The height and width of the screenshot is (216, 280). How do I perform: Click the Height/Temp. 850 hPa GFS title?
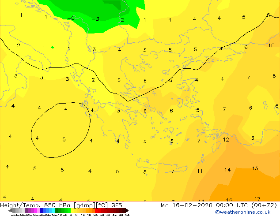click(61, 205)
